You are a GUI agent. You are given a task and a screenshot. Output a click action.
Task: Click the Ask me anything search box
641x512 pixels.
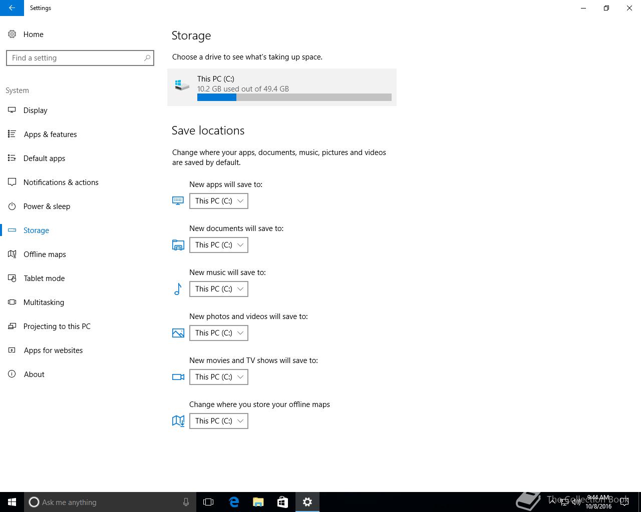(110, 502)
